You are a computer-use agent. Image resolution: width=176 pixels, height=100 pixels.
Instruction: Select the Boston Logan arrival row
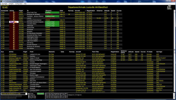click(87, 75)
